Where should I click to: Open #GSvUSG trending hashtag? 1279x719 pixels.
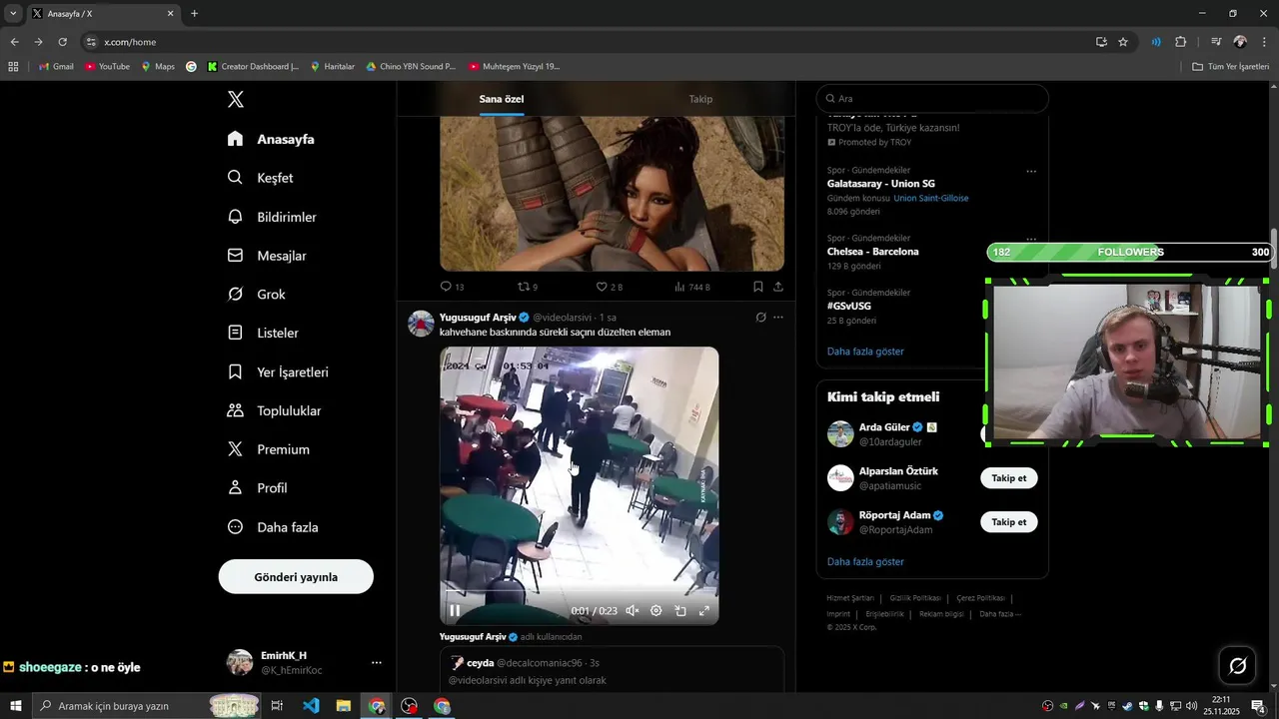coord(849,306)
